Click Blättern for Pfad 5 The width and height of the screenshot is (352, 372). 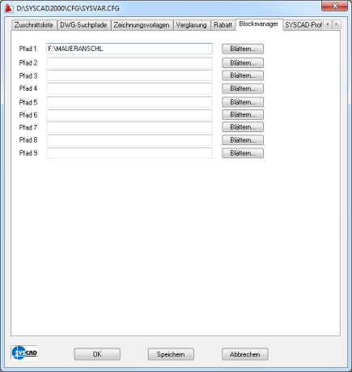click(x=243, y=102)
